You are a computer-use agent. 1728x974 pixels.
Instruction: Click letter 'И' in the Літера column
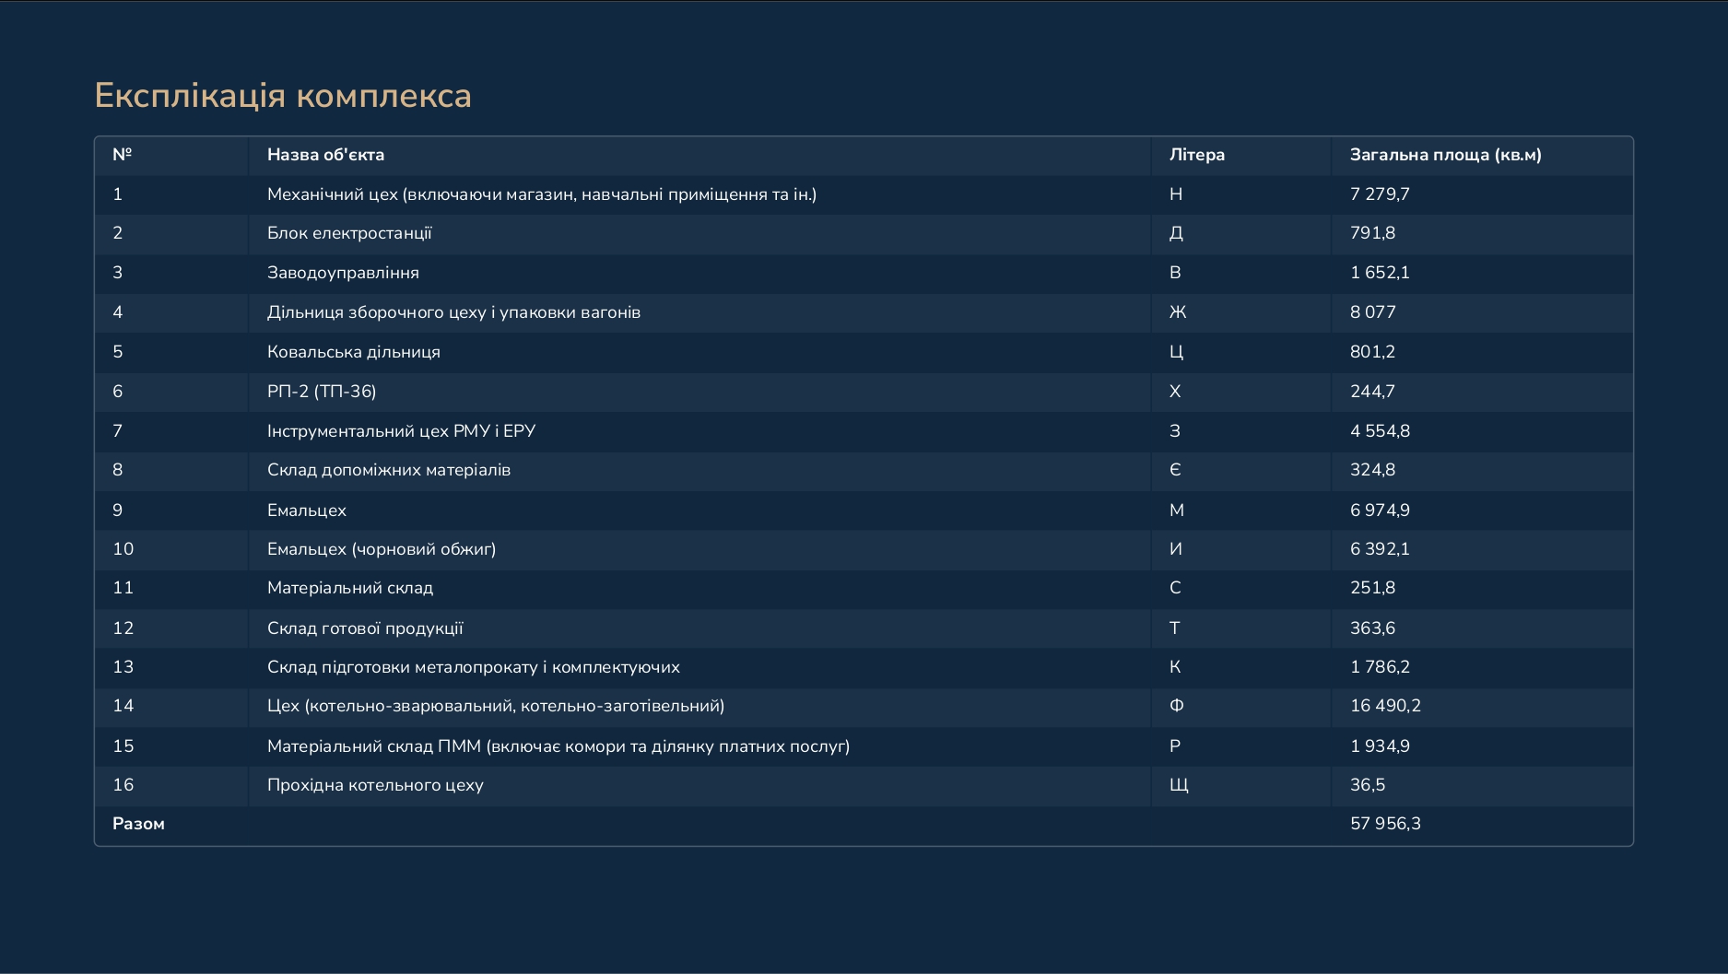pos(1176,549)
